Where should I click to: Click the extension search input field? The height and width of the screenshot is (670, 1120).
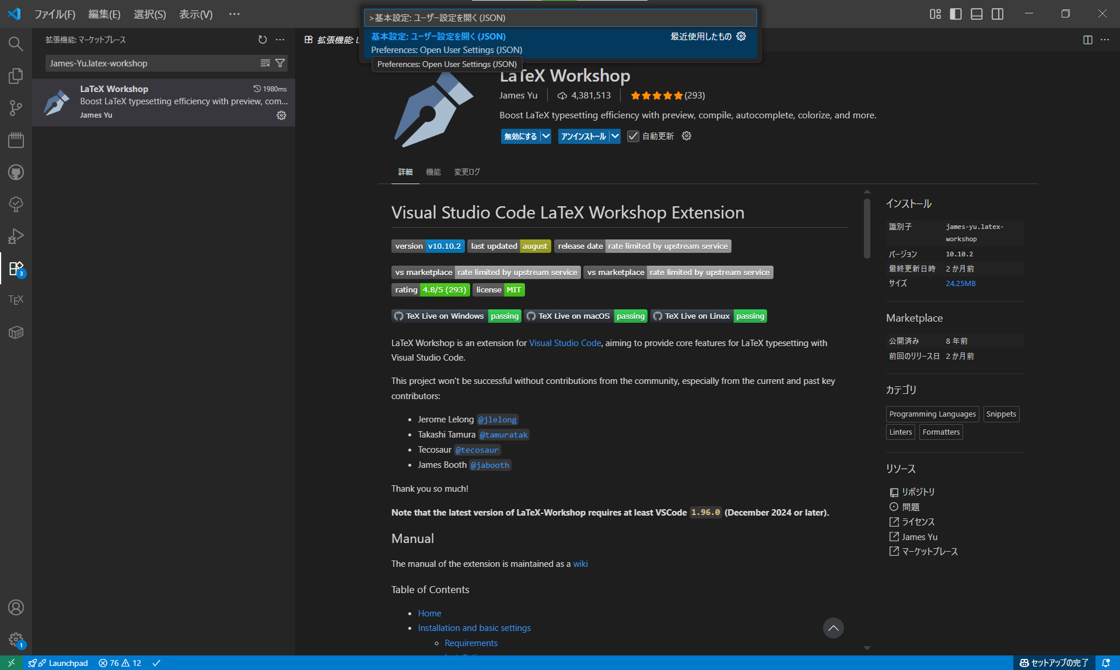click(x=152, y=63)
